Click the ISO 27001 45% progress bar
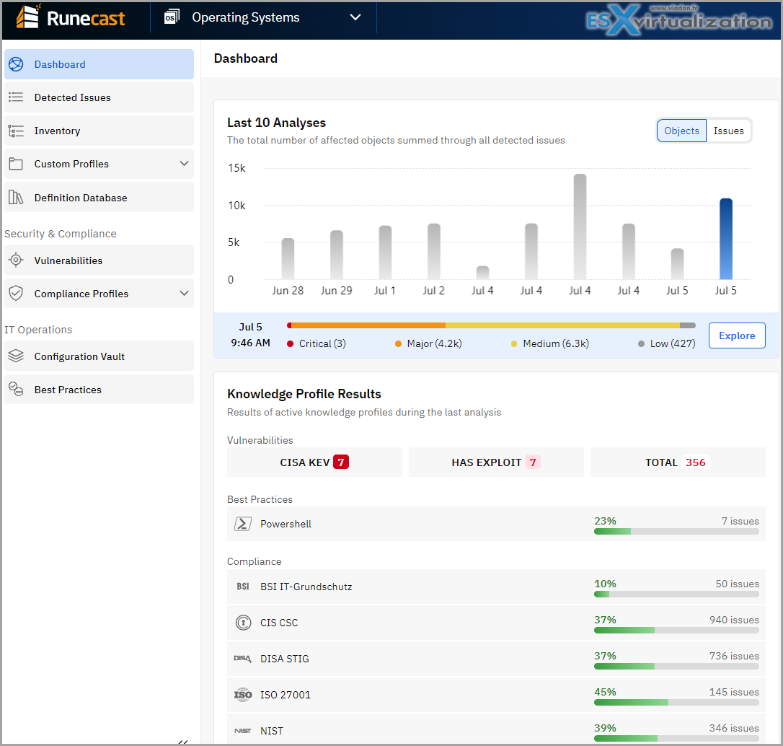Screen dimensions: 783x746 [676, 703]
